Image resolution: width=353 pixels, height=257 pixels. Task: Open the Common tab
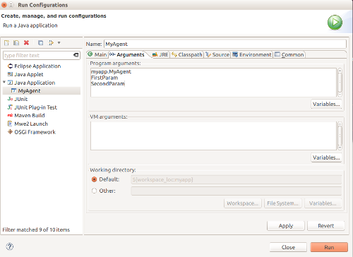tap(289, 54)
